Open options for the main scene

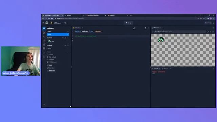tap(67, 34)
